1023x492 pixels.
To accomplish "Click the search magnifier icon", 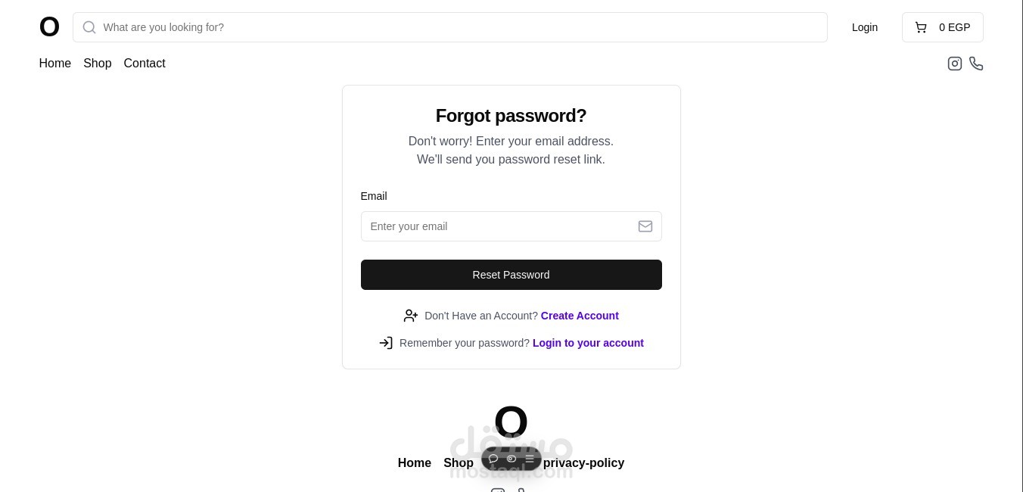I will pyautogui.click(x=89, y=27).
